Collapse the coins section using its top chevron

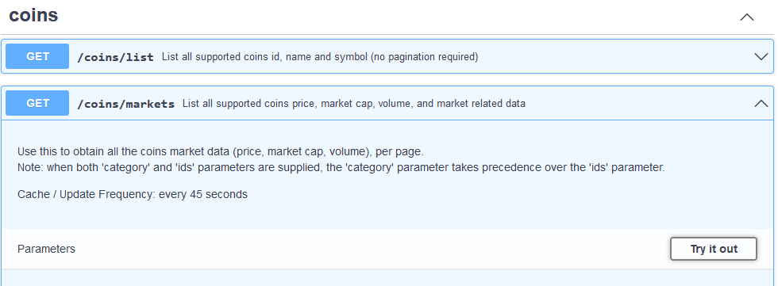tap(747, 17)
